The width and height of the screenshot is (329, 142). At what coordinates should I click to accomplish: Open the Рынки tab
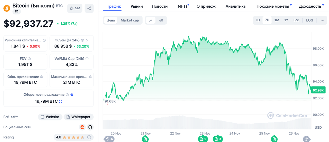point(137,6)
